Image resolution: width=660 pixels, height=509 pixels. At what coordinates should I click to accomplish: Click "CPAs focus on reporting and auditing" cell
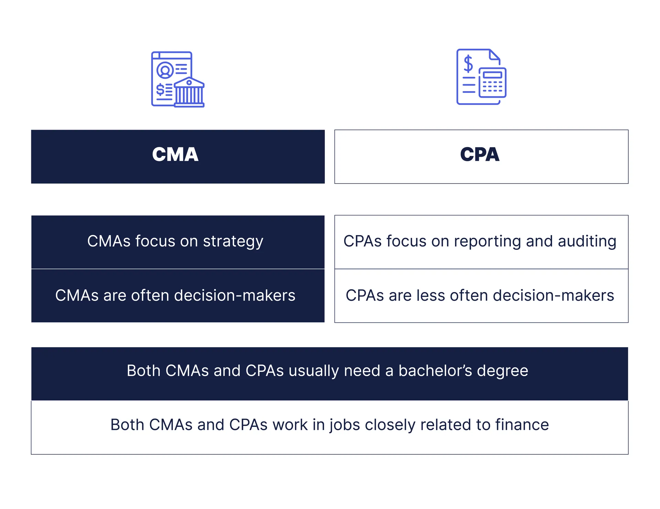click(x=481, y=242)
